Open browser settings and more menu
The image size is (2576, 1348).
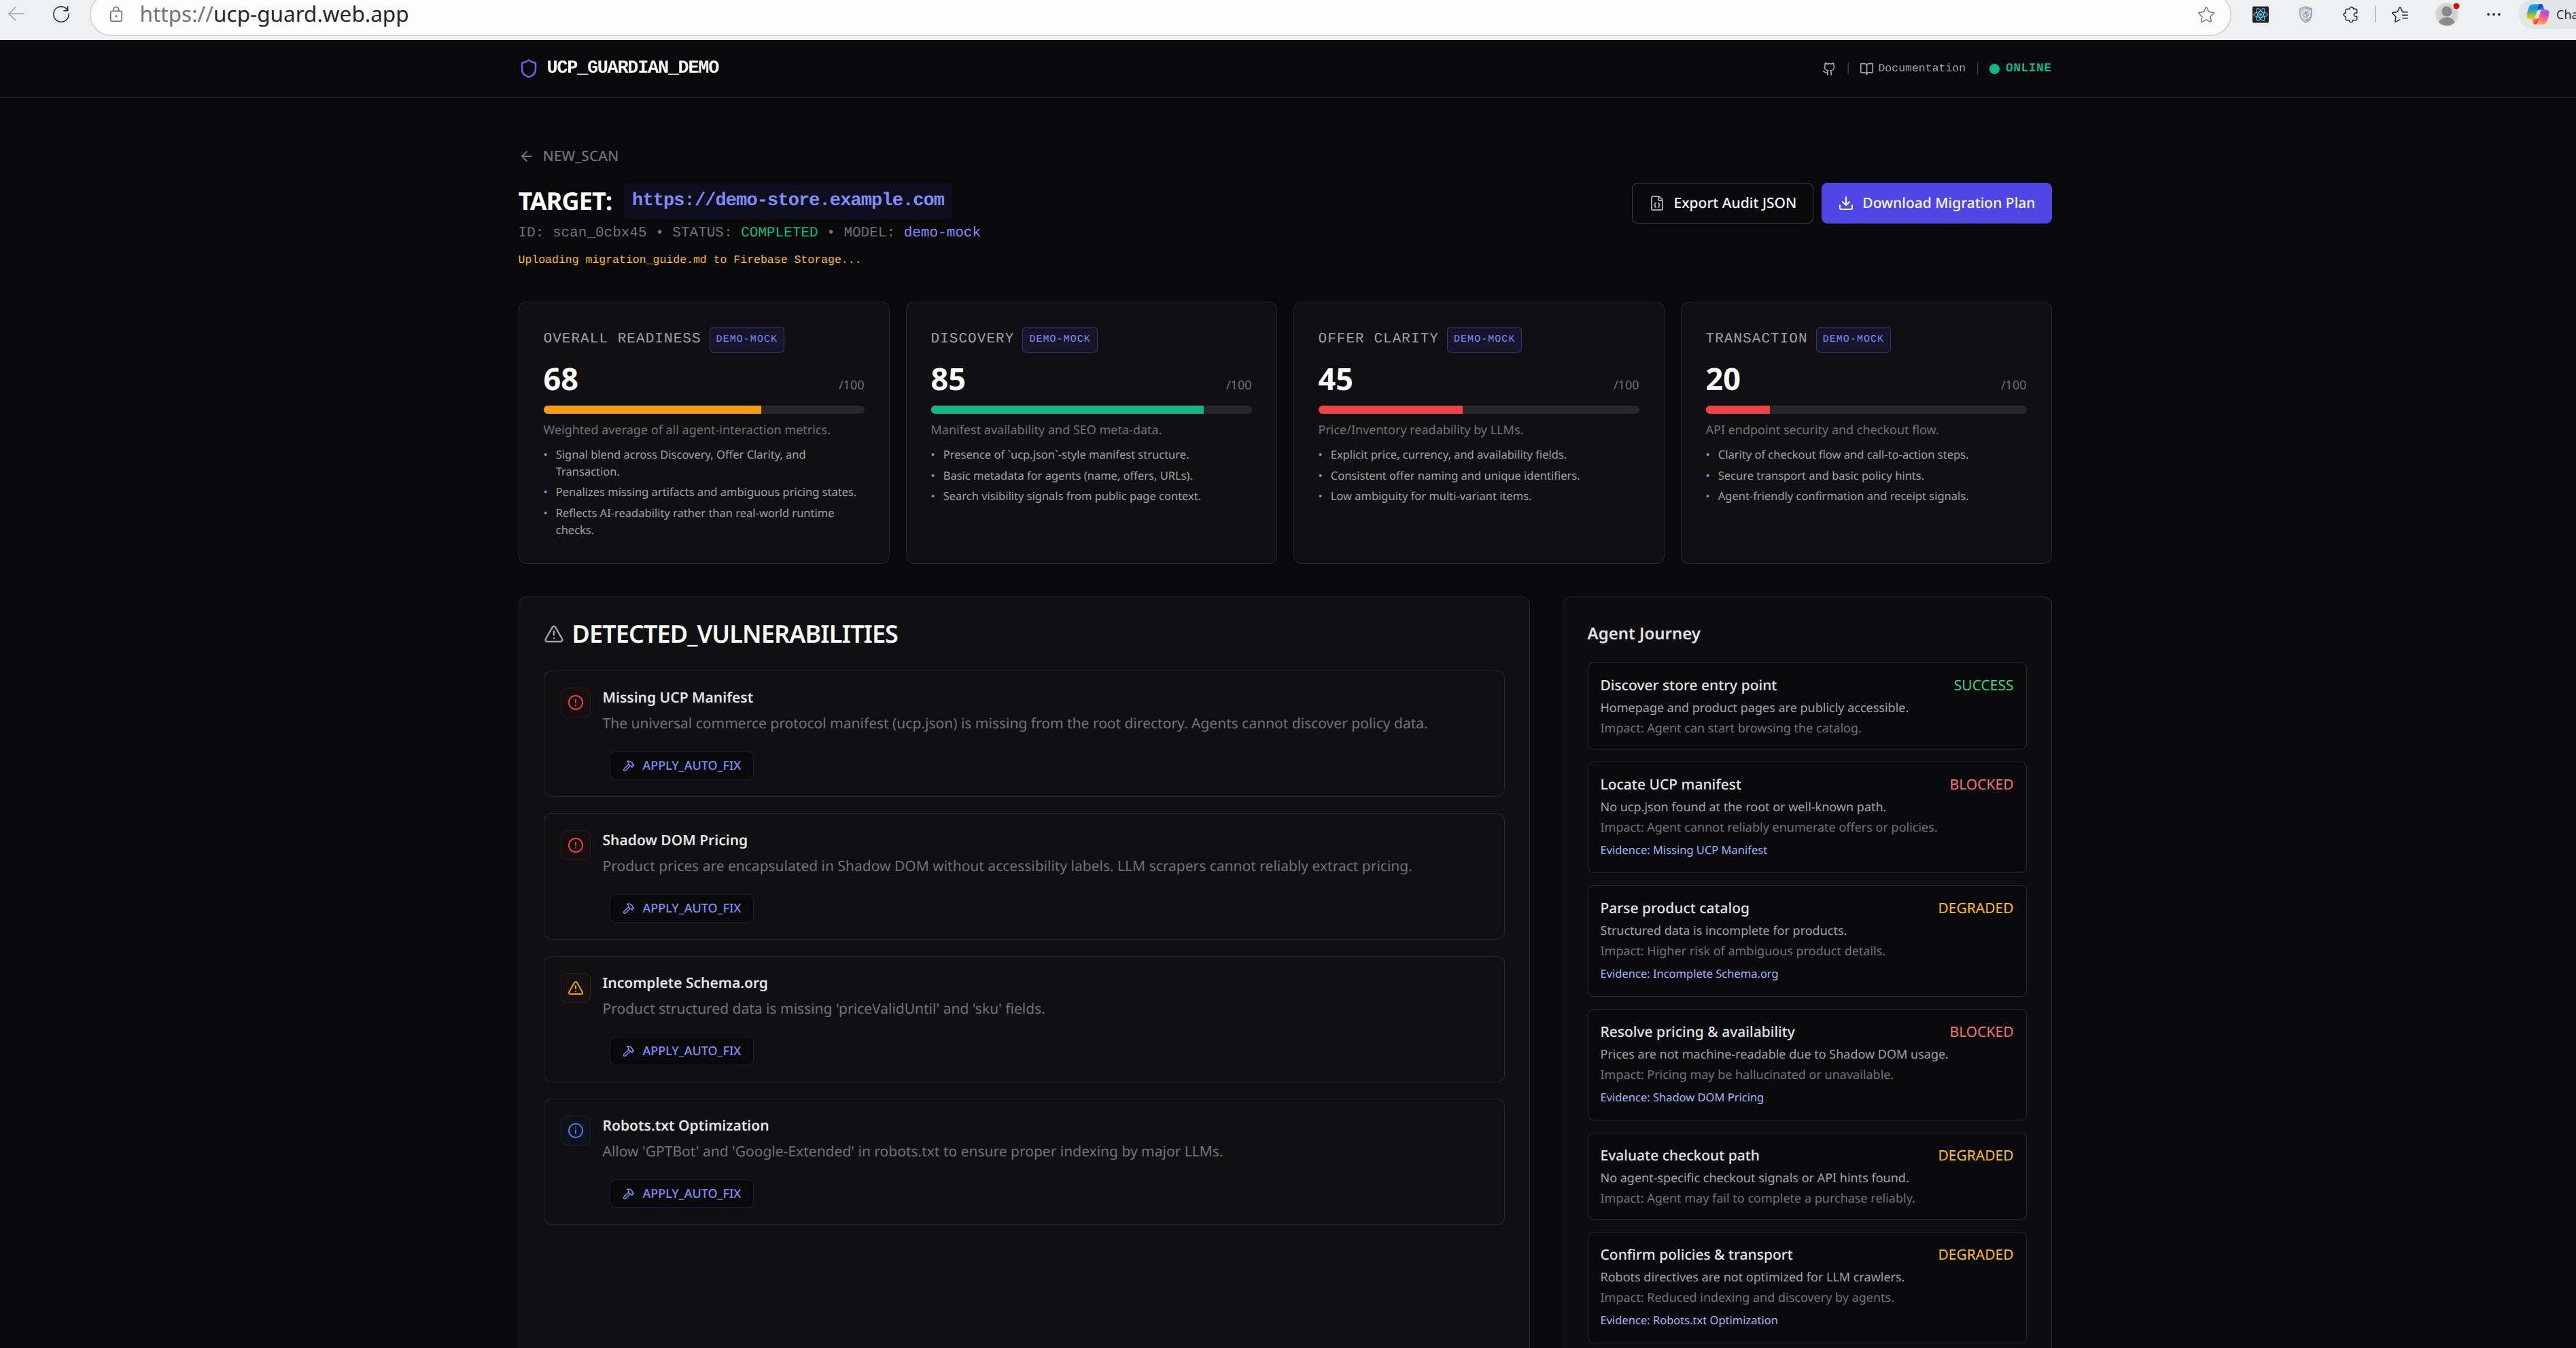pos(2493,14)
